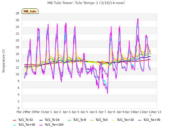Click the Apr 8 x-axis tick label
This screenshot has width=173, height=130.
(x=111, y=112)
